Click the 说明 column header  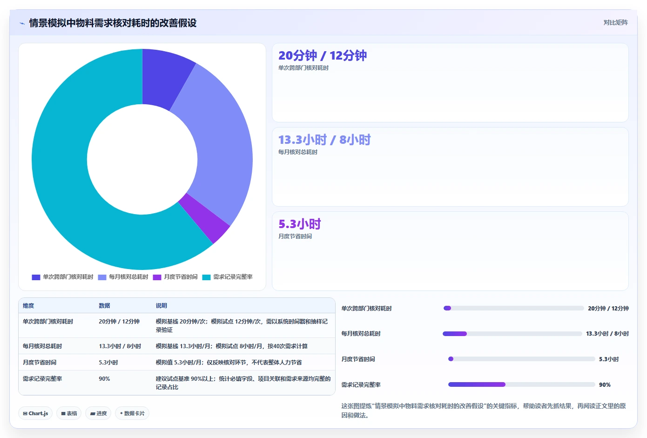click(161, 306)
